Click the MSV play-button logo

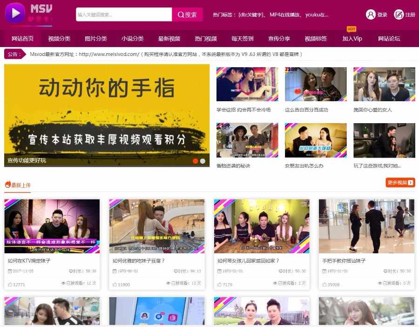click(15, 13)
